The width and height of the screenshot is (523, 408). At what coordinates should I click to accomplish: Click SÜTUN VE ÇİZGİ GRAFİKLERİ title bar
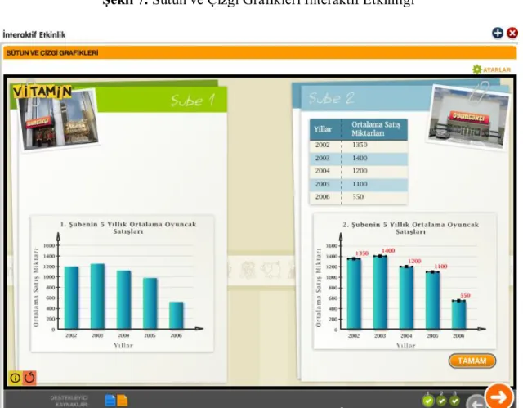pyautogui.click(x=260, y=52)
